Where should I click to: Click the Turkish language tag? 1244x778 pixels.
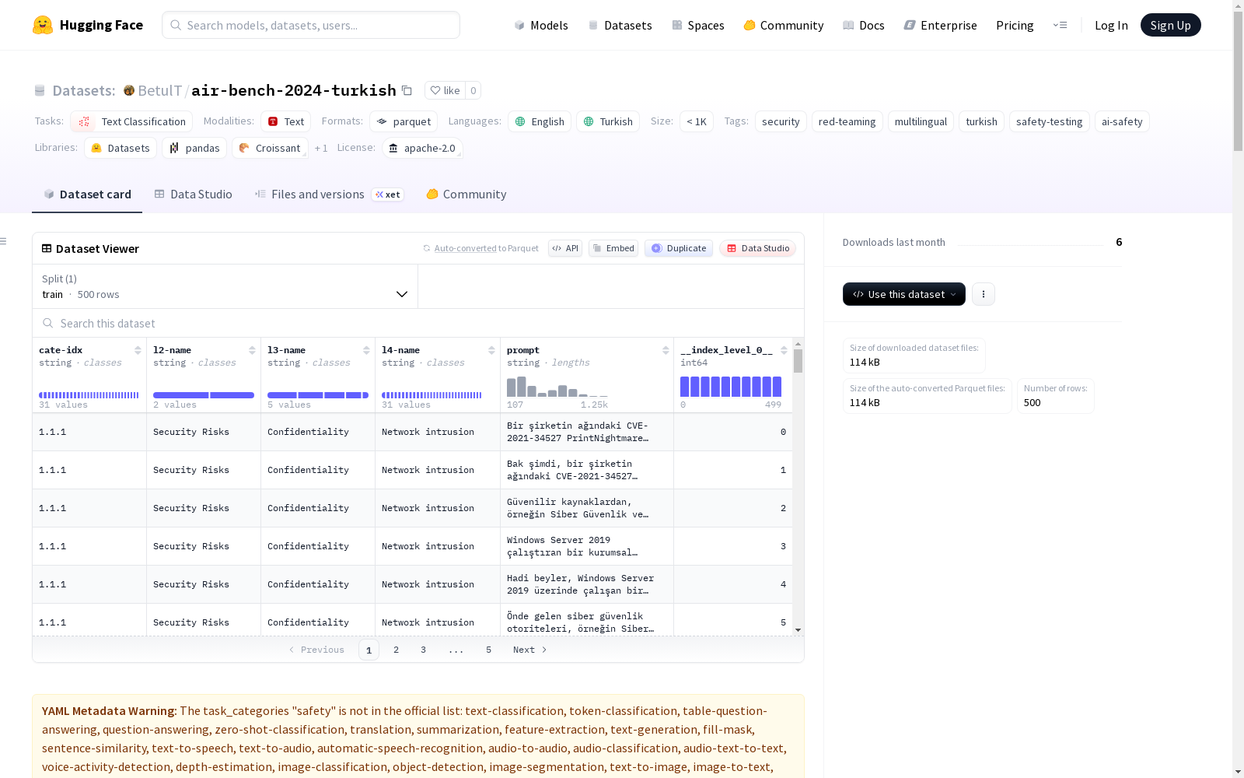coord(608,121)
